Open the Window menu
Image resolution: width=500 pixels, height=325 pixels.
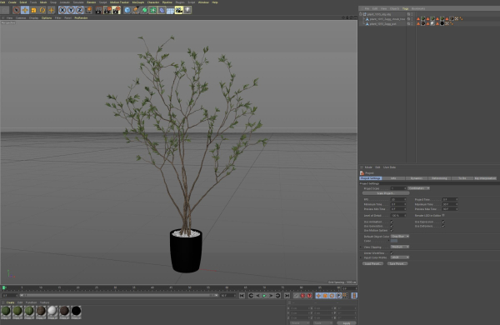[x=203, y=2]
